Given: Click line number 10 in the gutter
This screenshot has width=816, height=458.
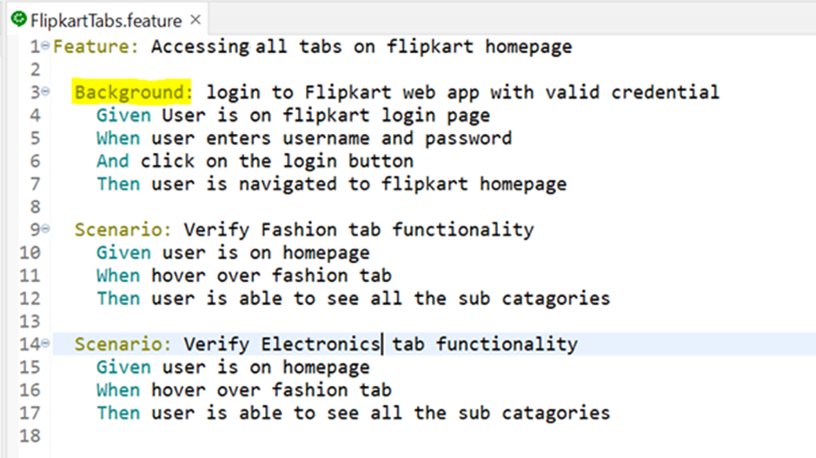Looking at the screenshot, I should (29, 253).
